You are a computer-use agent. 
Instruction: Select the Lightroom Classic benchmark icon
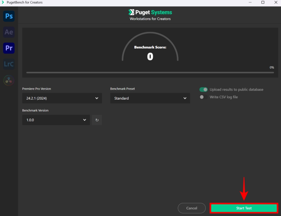[x=9, y=64]
